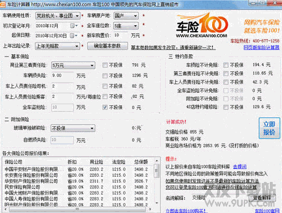Click 车上人员责任险乘客 amount field
This screenshot has height=213, width=282.
pyautogui.click(x=62, y=97)
